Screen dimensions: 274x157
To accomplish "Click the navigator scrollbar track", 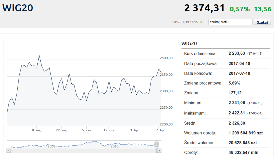I will click(83, 151).
